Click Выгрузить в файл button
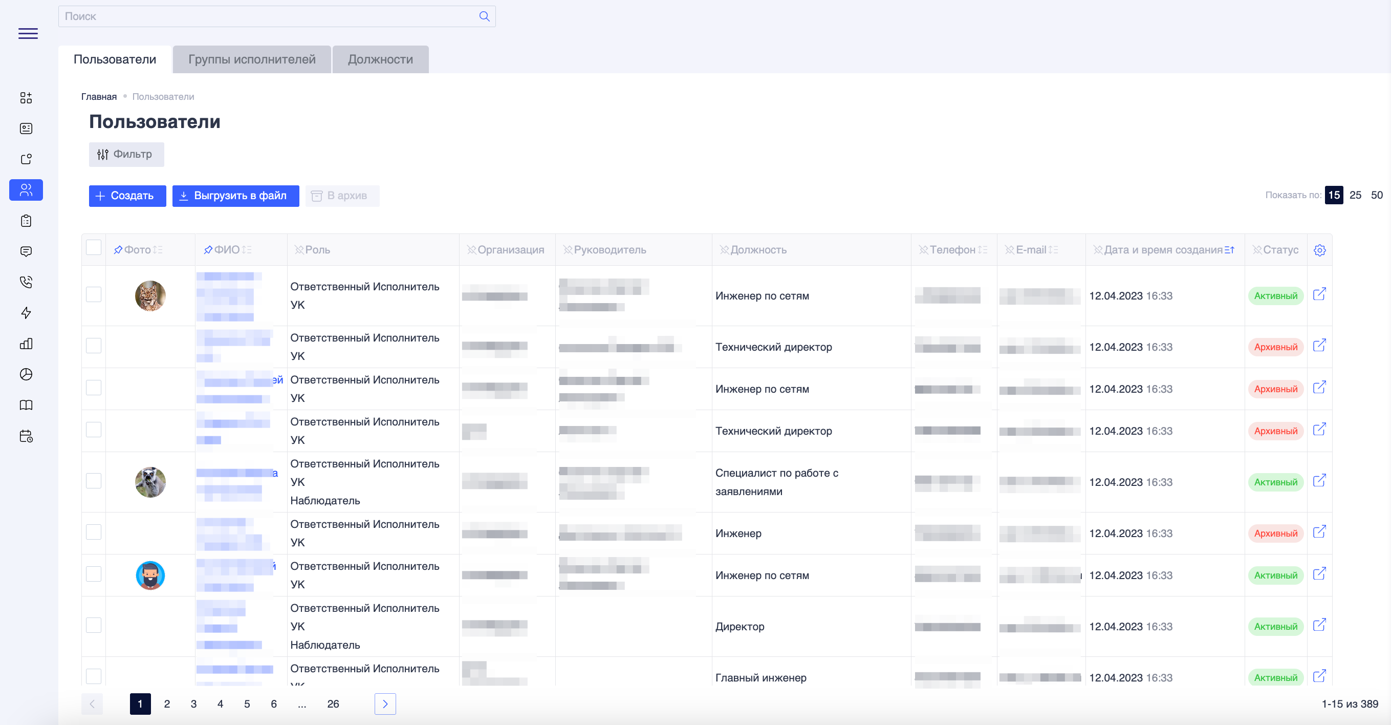The width and height of the screenshot is (1391, 725). pos(235,196)
